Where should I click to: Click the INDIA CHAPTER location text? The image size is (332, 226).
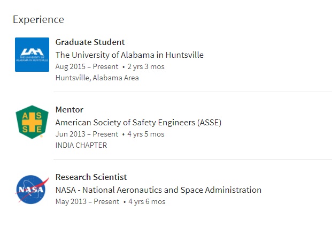[81, 145]
